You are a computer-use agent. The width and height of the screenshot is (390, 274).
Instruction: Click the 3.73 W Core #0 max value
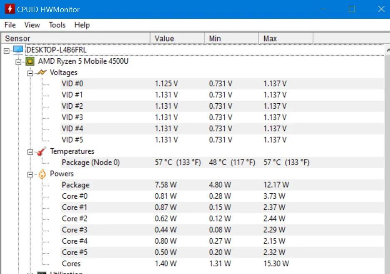point(274,196)
